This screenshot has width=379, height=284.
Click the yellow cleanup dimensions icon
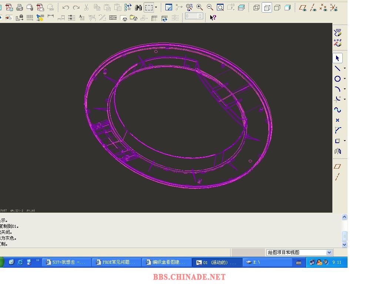tap(40, 18)
